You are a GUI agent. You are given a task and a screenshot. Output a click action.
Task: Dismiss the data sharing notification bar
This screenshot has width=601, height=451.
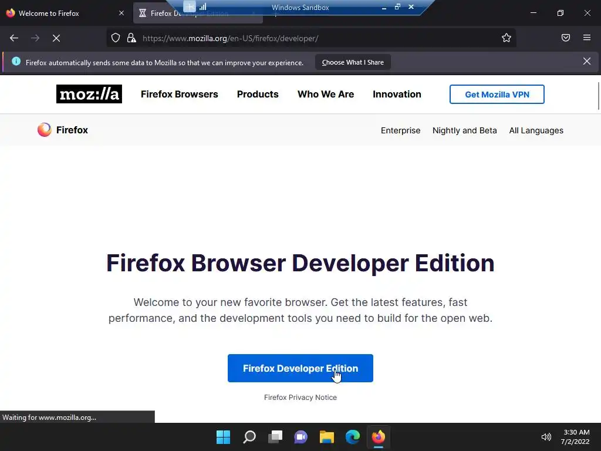coord(586,61)
